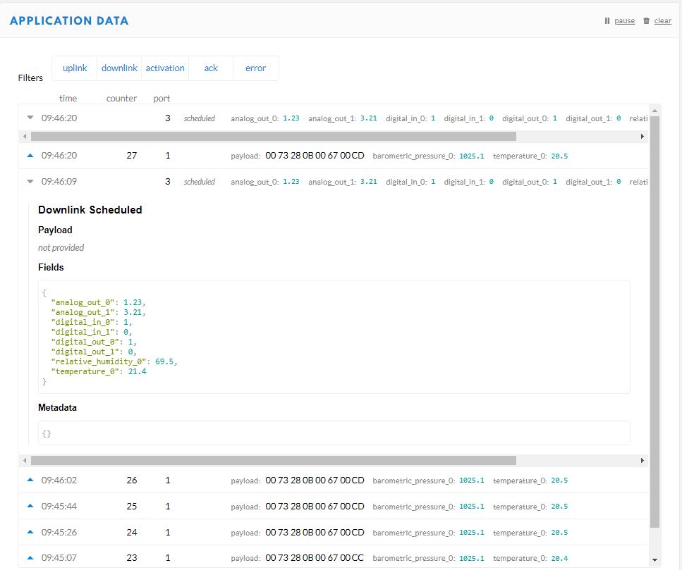Click the pause icon in header
682x570 pixels.
607,21
